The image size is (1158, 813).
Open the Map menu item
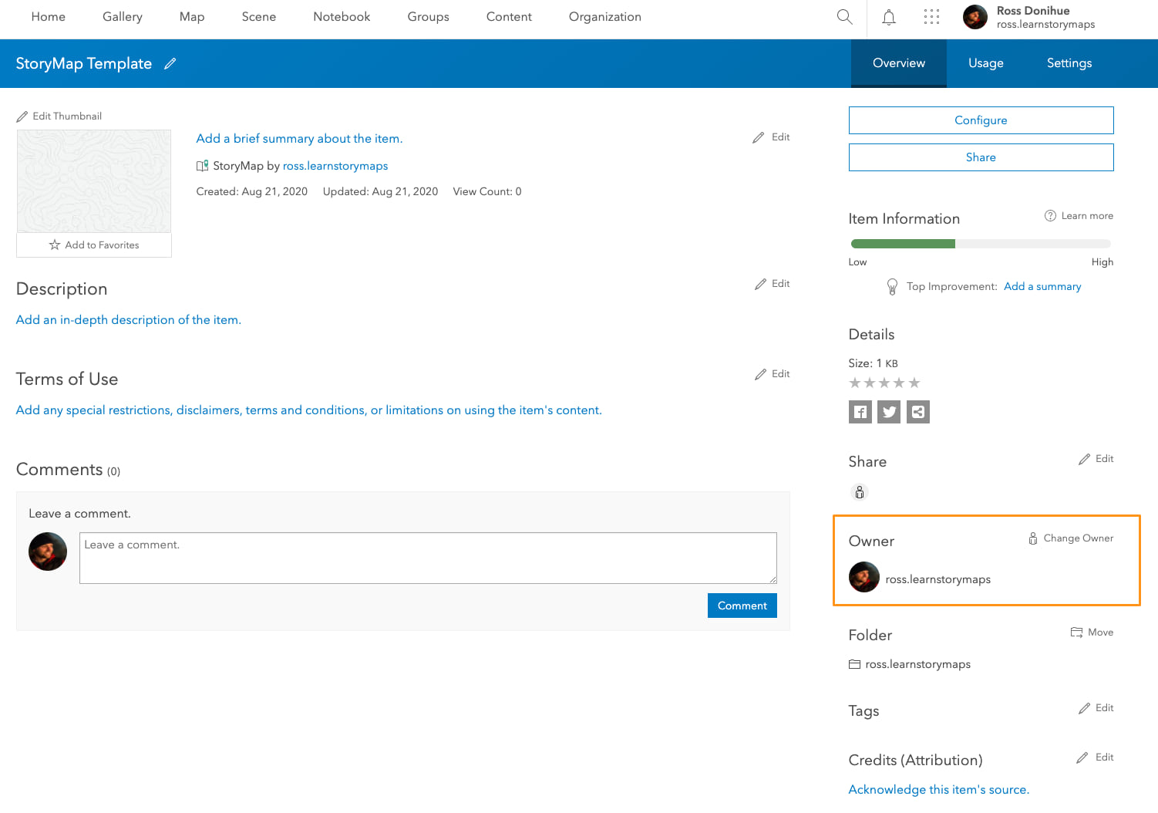(x=192, y=17)
